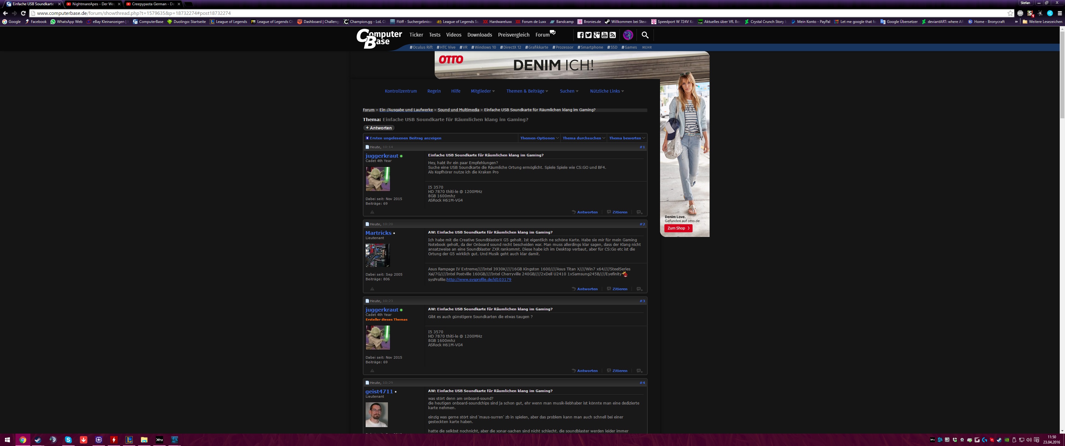Open the Preisvergleich navigation item
Image resolution: width=1065 pixels, height=446 pixels.
pos(514,35)
